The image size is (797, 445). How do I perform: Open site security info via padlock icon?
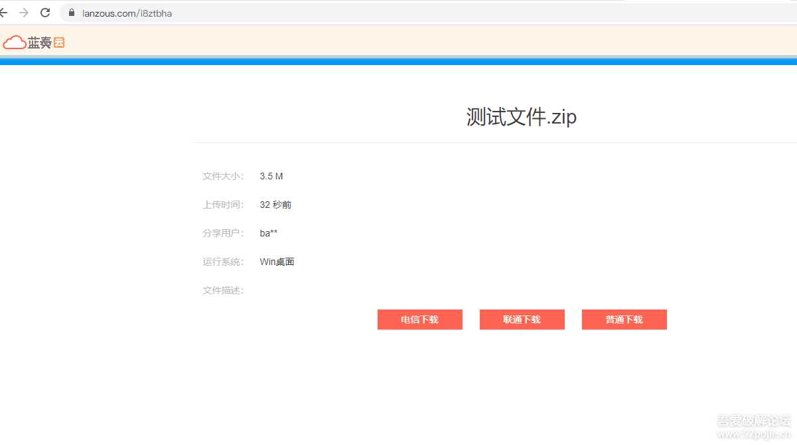click(x=71, y=12)
